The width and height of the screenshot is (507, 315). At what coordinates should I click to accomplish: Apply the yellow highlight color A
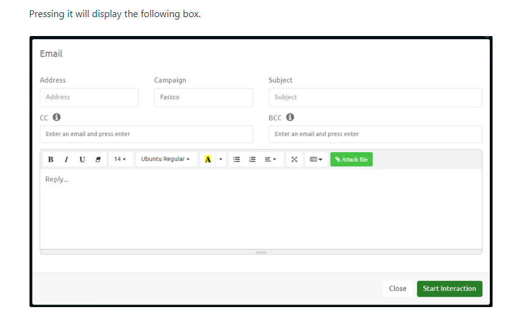click(x=208, y=159)
